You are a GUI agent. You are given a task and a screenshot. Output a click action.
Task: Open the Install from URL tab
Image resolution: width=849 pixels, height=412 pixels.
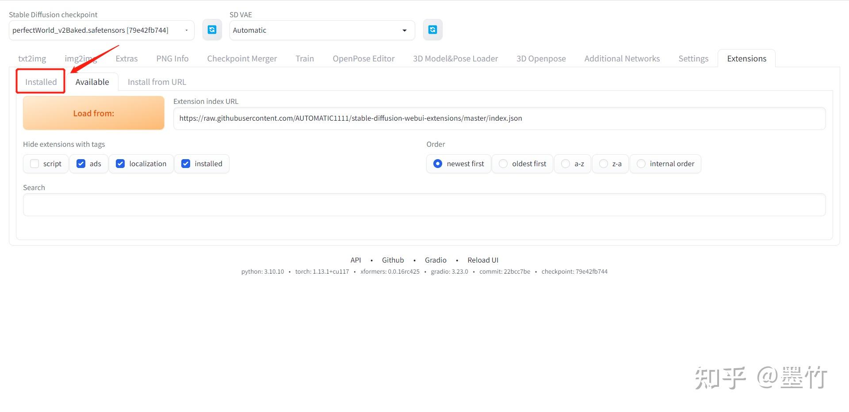pos(157,81)
